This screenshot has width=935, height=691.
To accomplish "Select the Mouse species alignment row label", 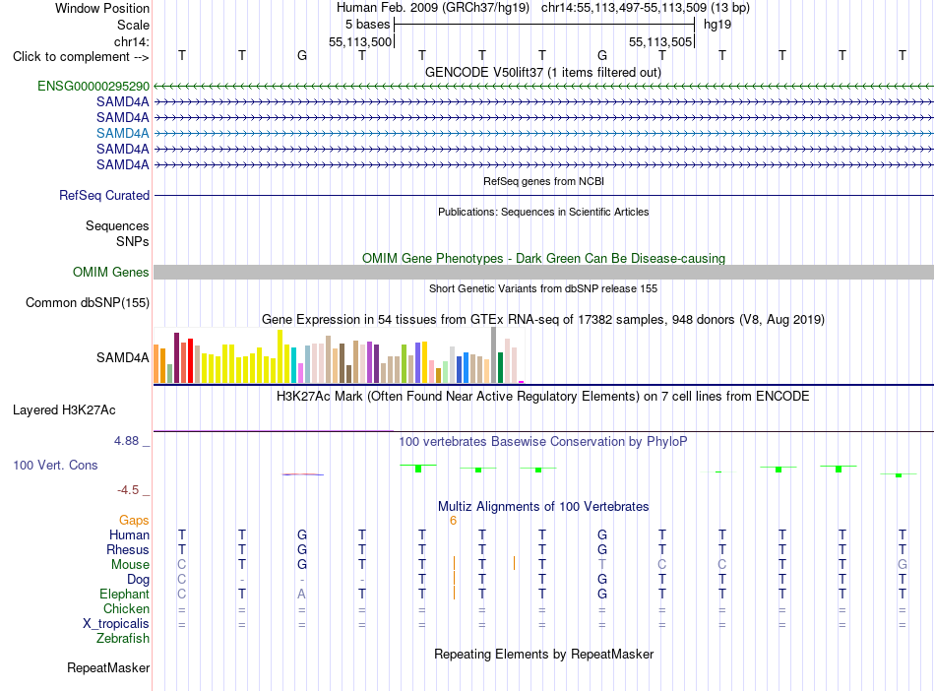I will pos(130,565).
